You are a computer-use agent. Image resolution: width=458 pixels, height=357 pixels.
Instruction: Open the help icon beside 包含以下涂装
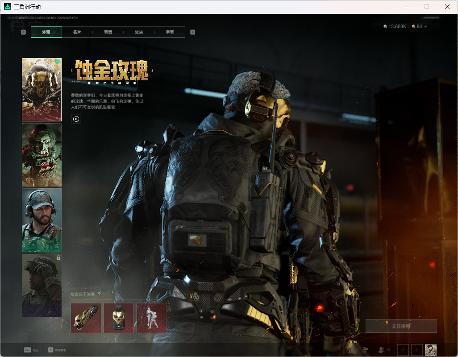coord(99,294)
